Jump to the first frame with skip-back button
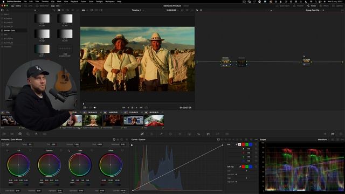This screenshot has width=345, height=194. tap(123, 108)
